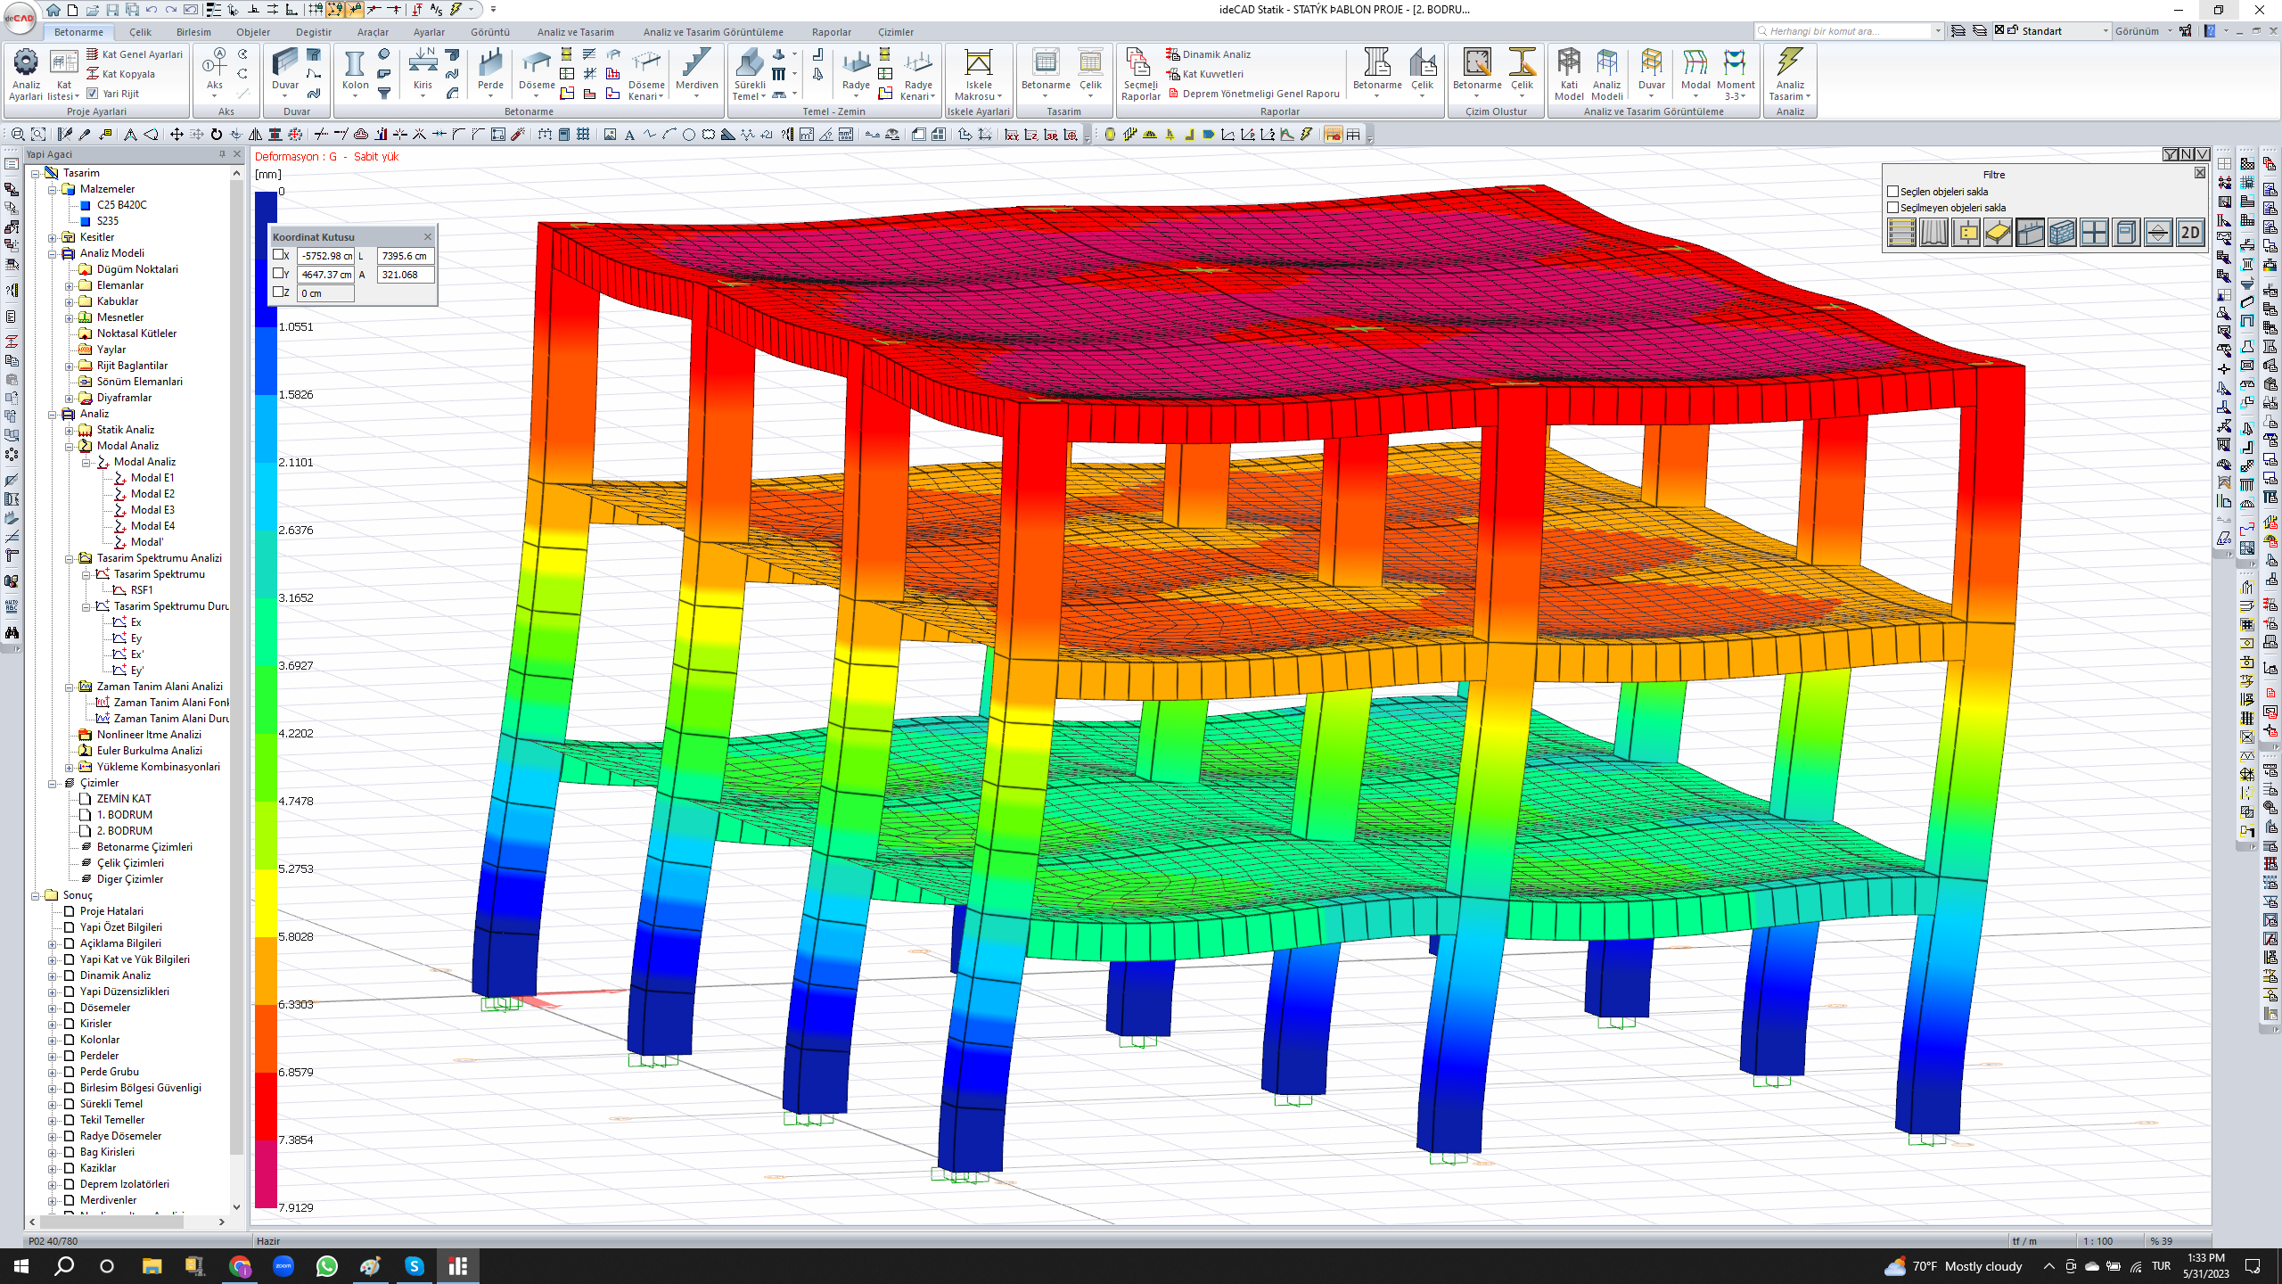Toggle brick wall filter in Filtre panel
Image resolution: width=2282 pixels, height=1284 pixels.
point(2062,233)
